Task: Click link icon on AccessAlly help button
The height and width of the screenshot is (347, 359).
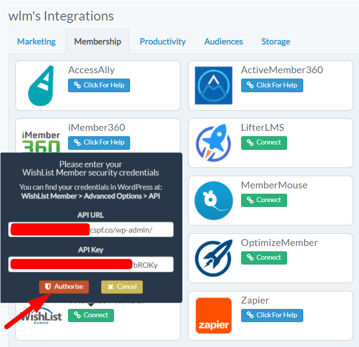Action: click(x=77, y=85)
